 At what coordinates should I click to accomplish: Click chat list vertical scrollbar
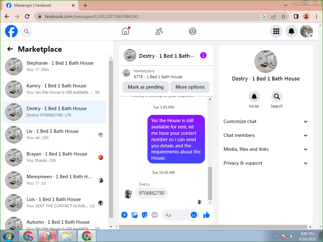[111, 139]
